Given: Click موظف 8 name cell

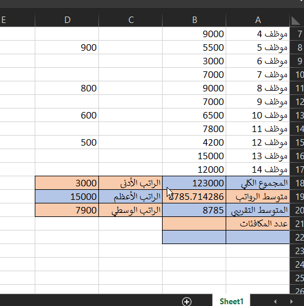Looking at the screenshot, I should click(x=258, y=88).
